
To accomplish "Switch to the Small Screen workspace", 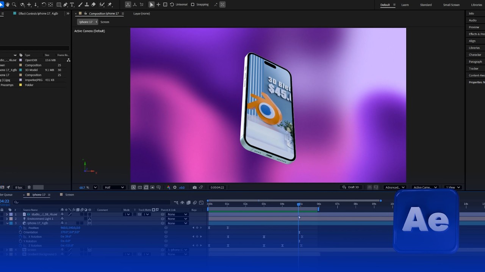I will click(x=451, y=5).
